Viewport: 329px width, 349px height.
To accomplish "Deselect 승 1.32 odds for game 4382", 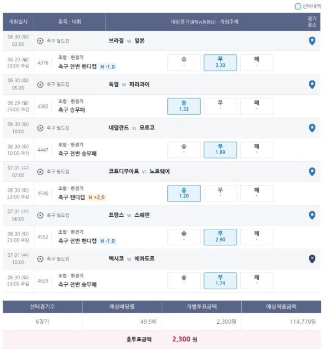I will pyautogui.click(x=184, y=106).
